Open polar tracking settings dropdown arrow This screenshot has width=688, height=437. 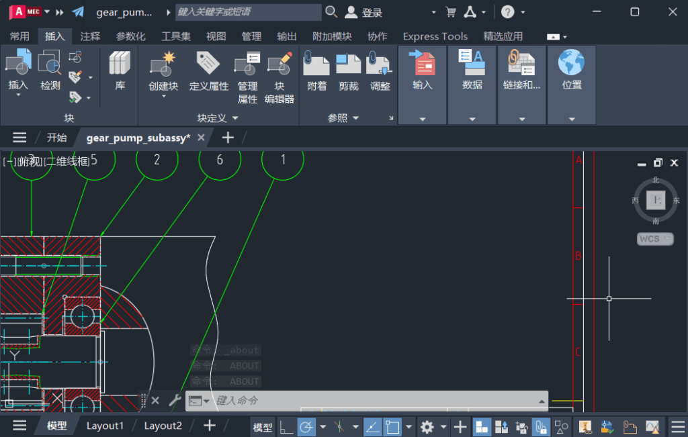point(323,426)
